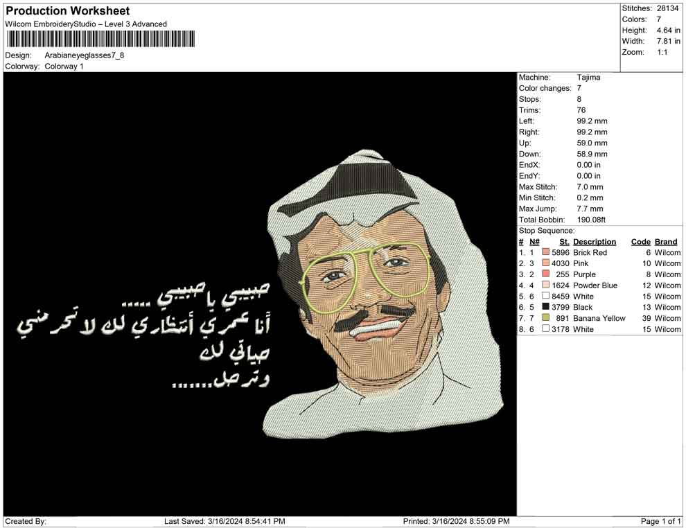This screenshot has height=528, width=686.
Task: Click the Description column header
Action: coord(595,241)
